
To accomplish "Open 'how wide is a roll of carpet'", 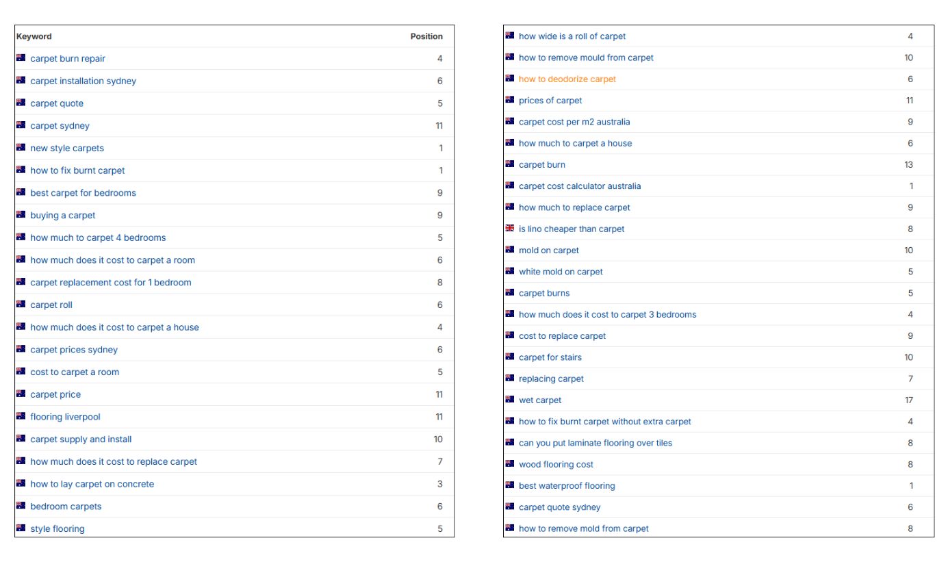I will pos(572,36).
